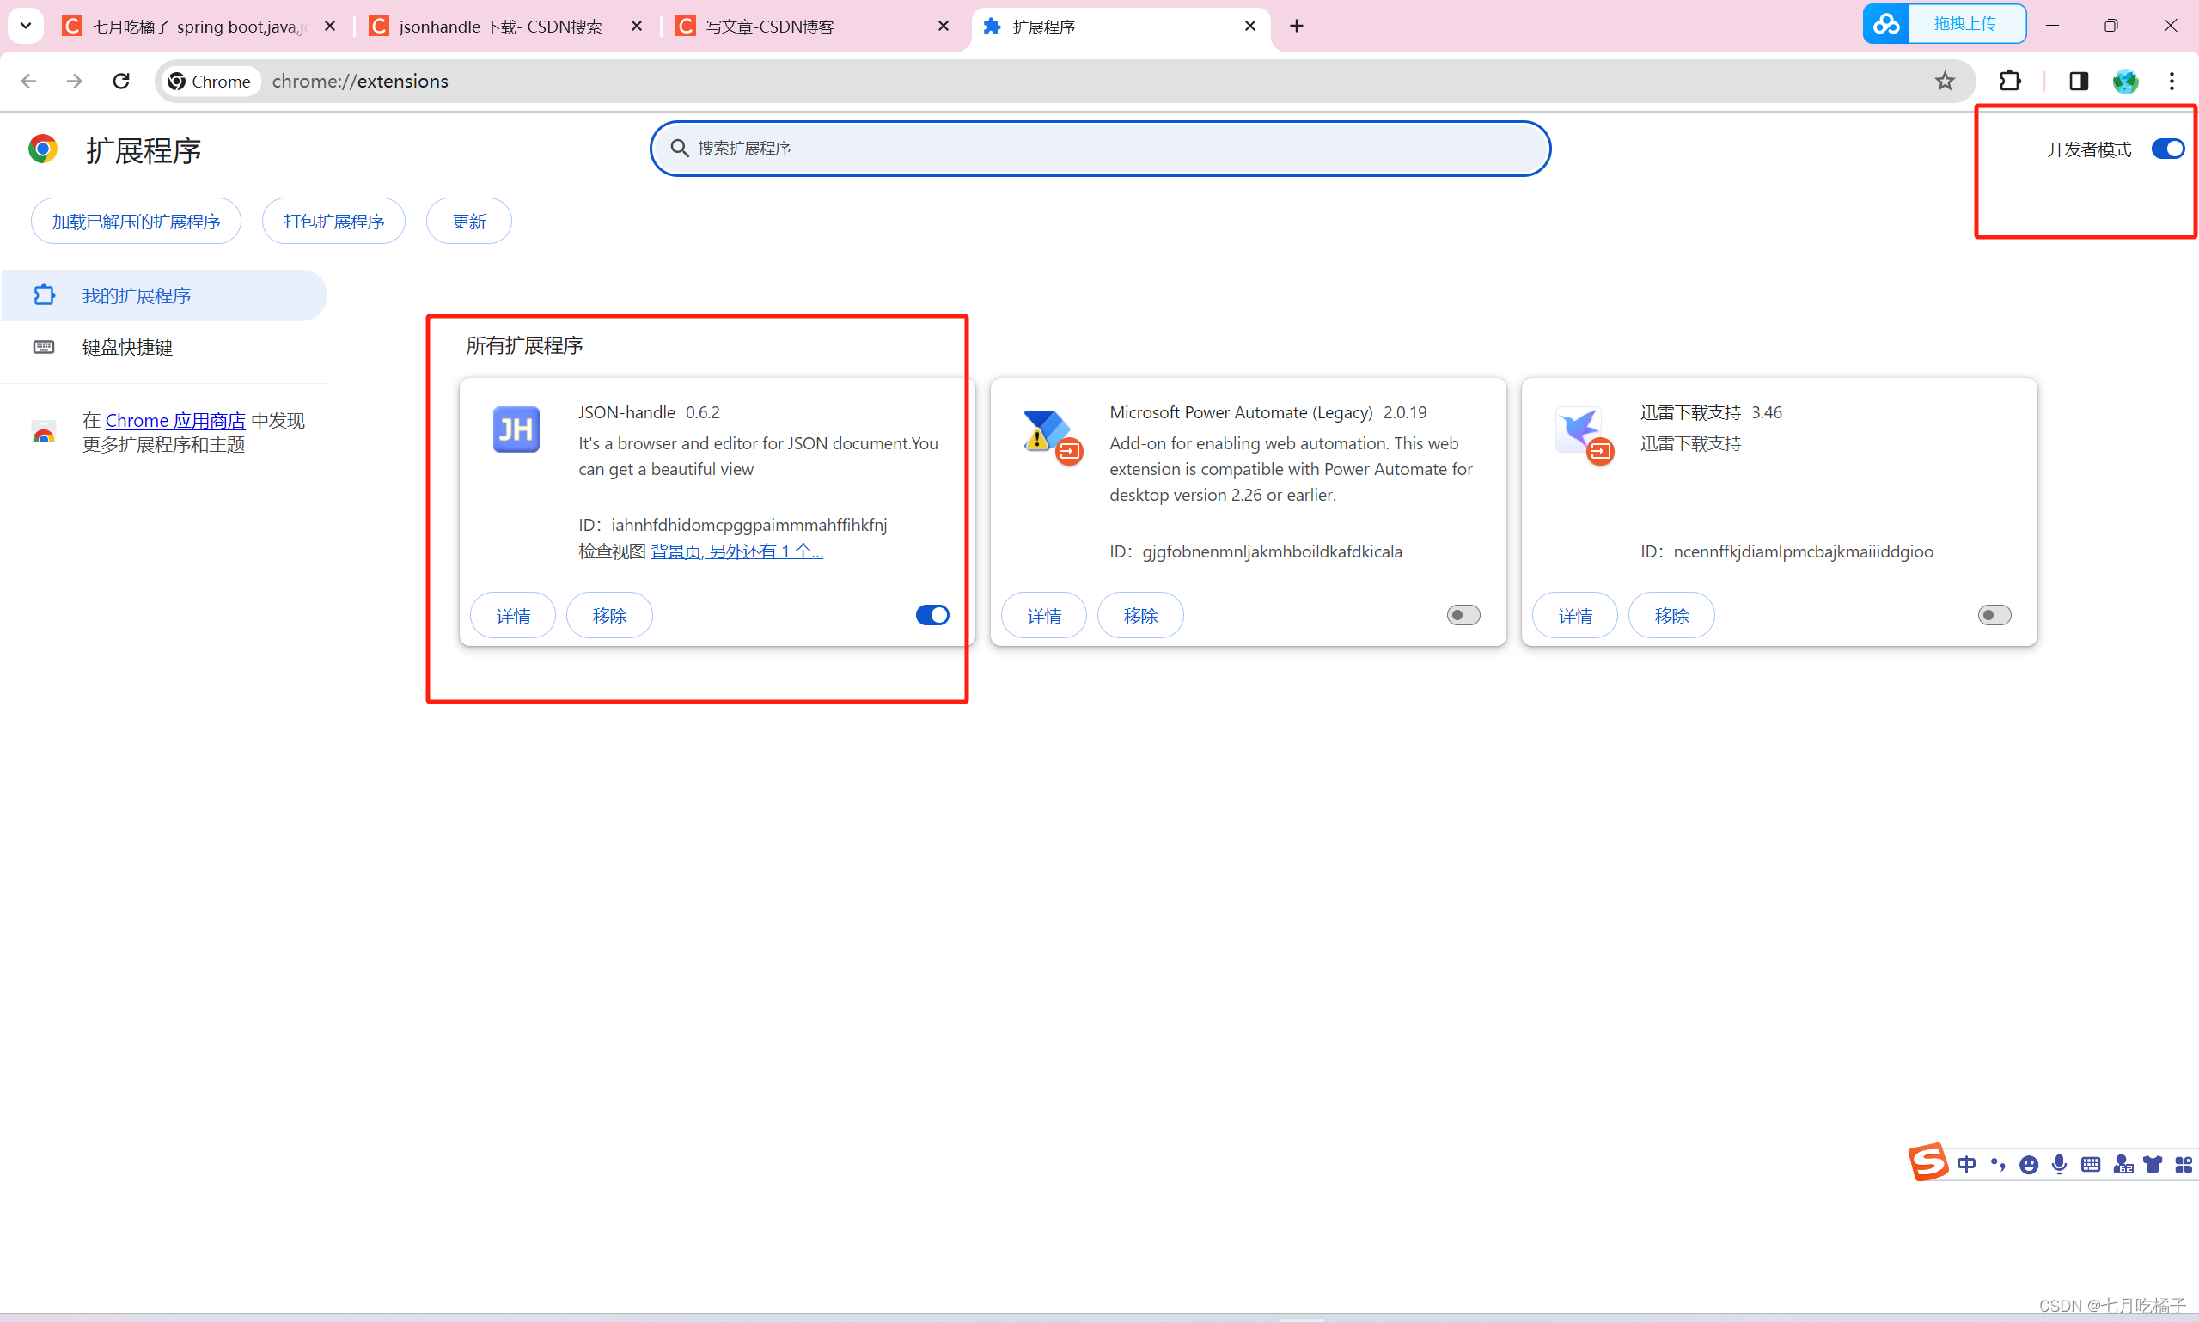This screenshot has height=1322, width=2199.
Task: Enable the JSON-handle extension toggle
Action: coord(933,614)
